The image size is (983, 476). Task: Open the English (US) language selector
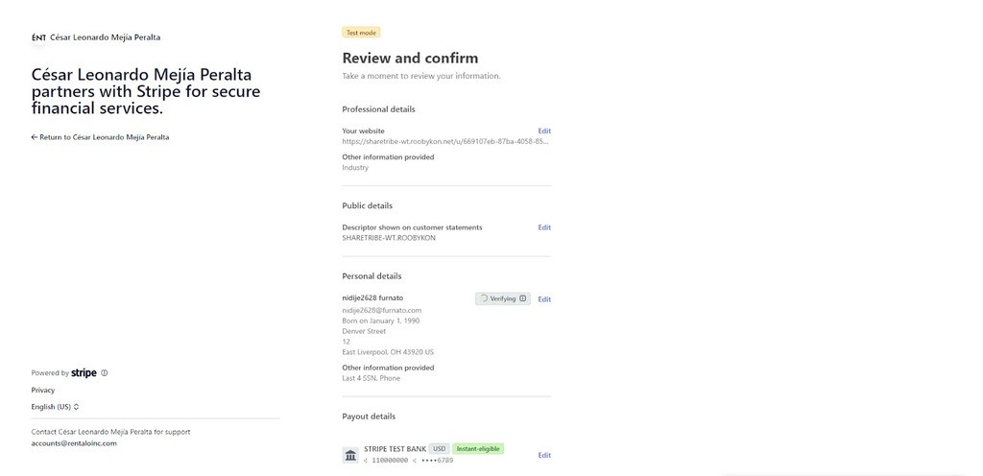point(55,407)
